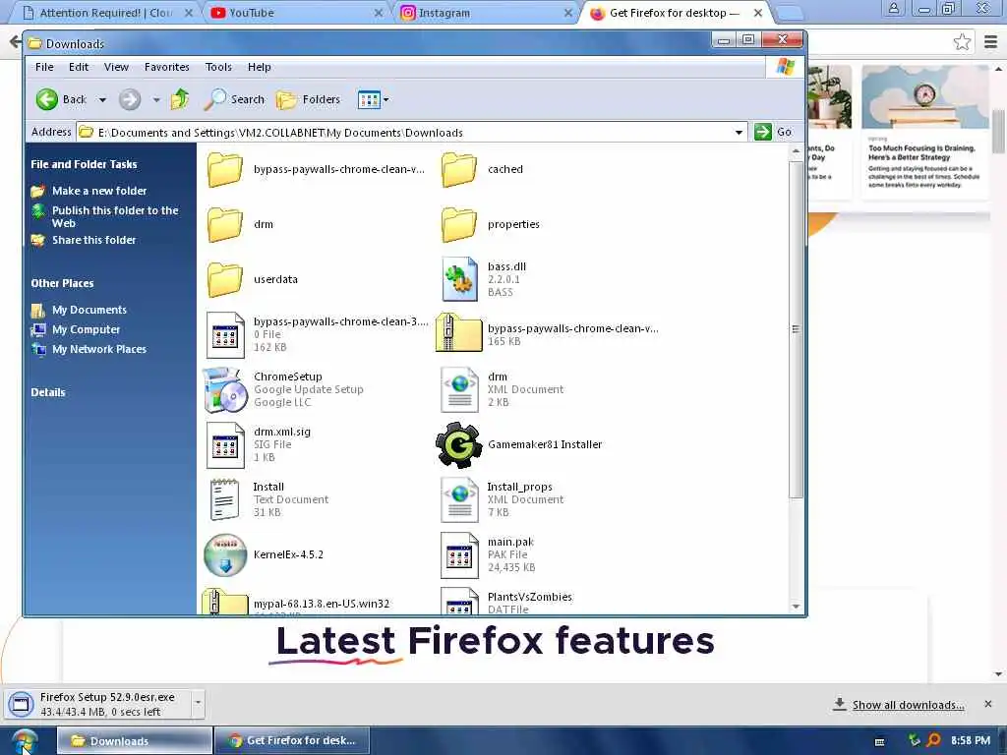Go to My Documents in Other Places
This screenshot has width=1007, height=755.
pos(89,310)
